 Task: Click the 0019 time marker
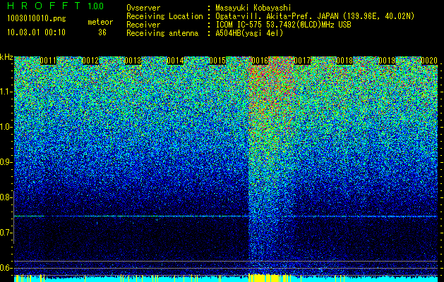387,61
